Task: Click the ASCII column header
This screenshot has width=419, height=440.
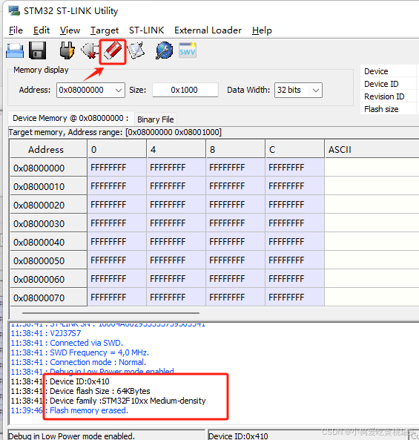Action: click(372, 149)
